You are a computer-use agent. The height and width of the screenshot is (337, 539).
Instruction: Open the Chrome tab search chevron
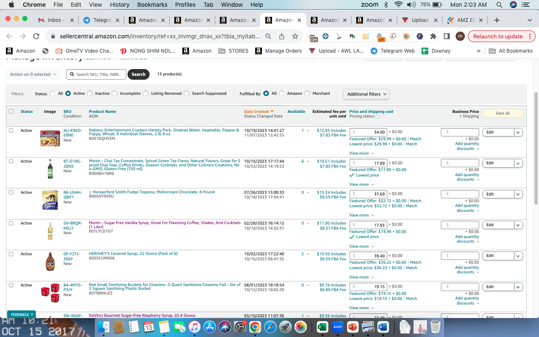click(x=529, y=20)
